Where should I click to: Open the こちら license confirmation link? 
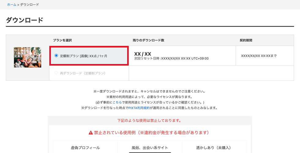[x=117, y=102]
